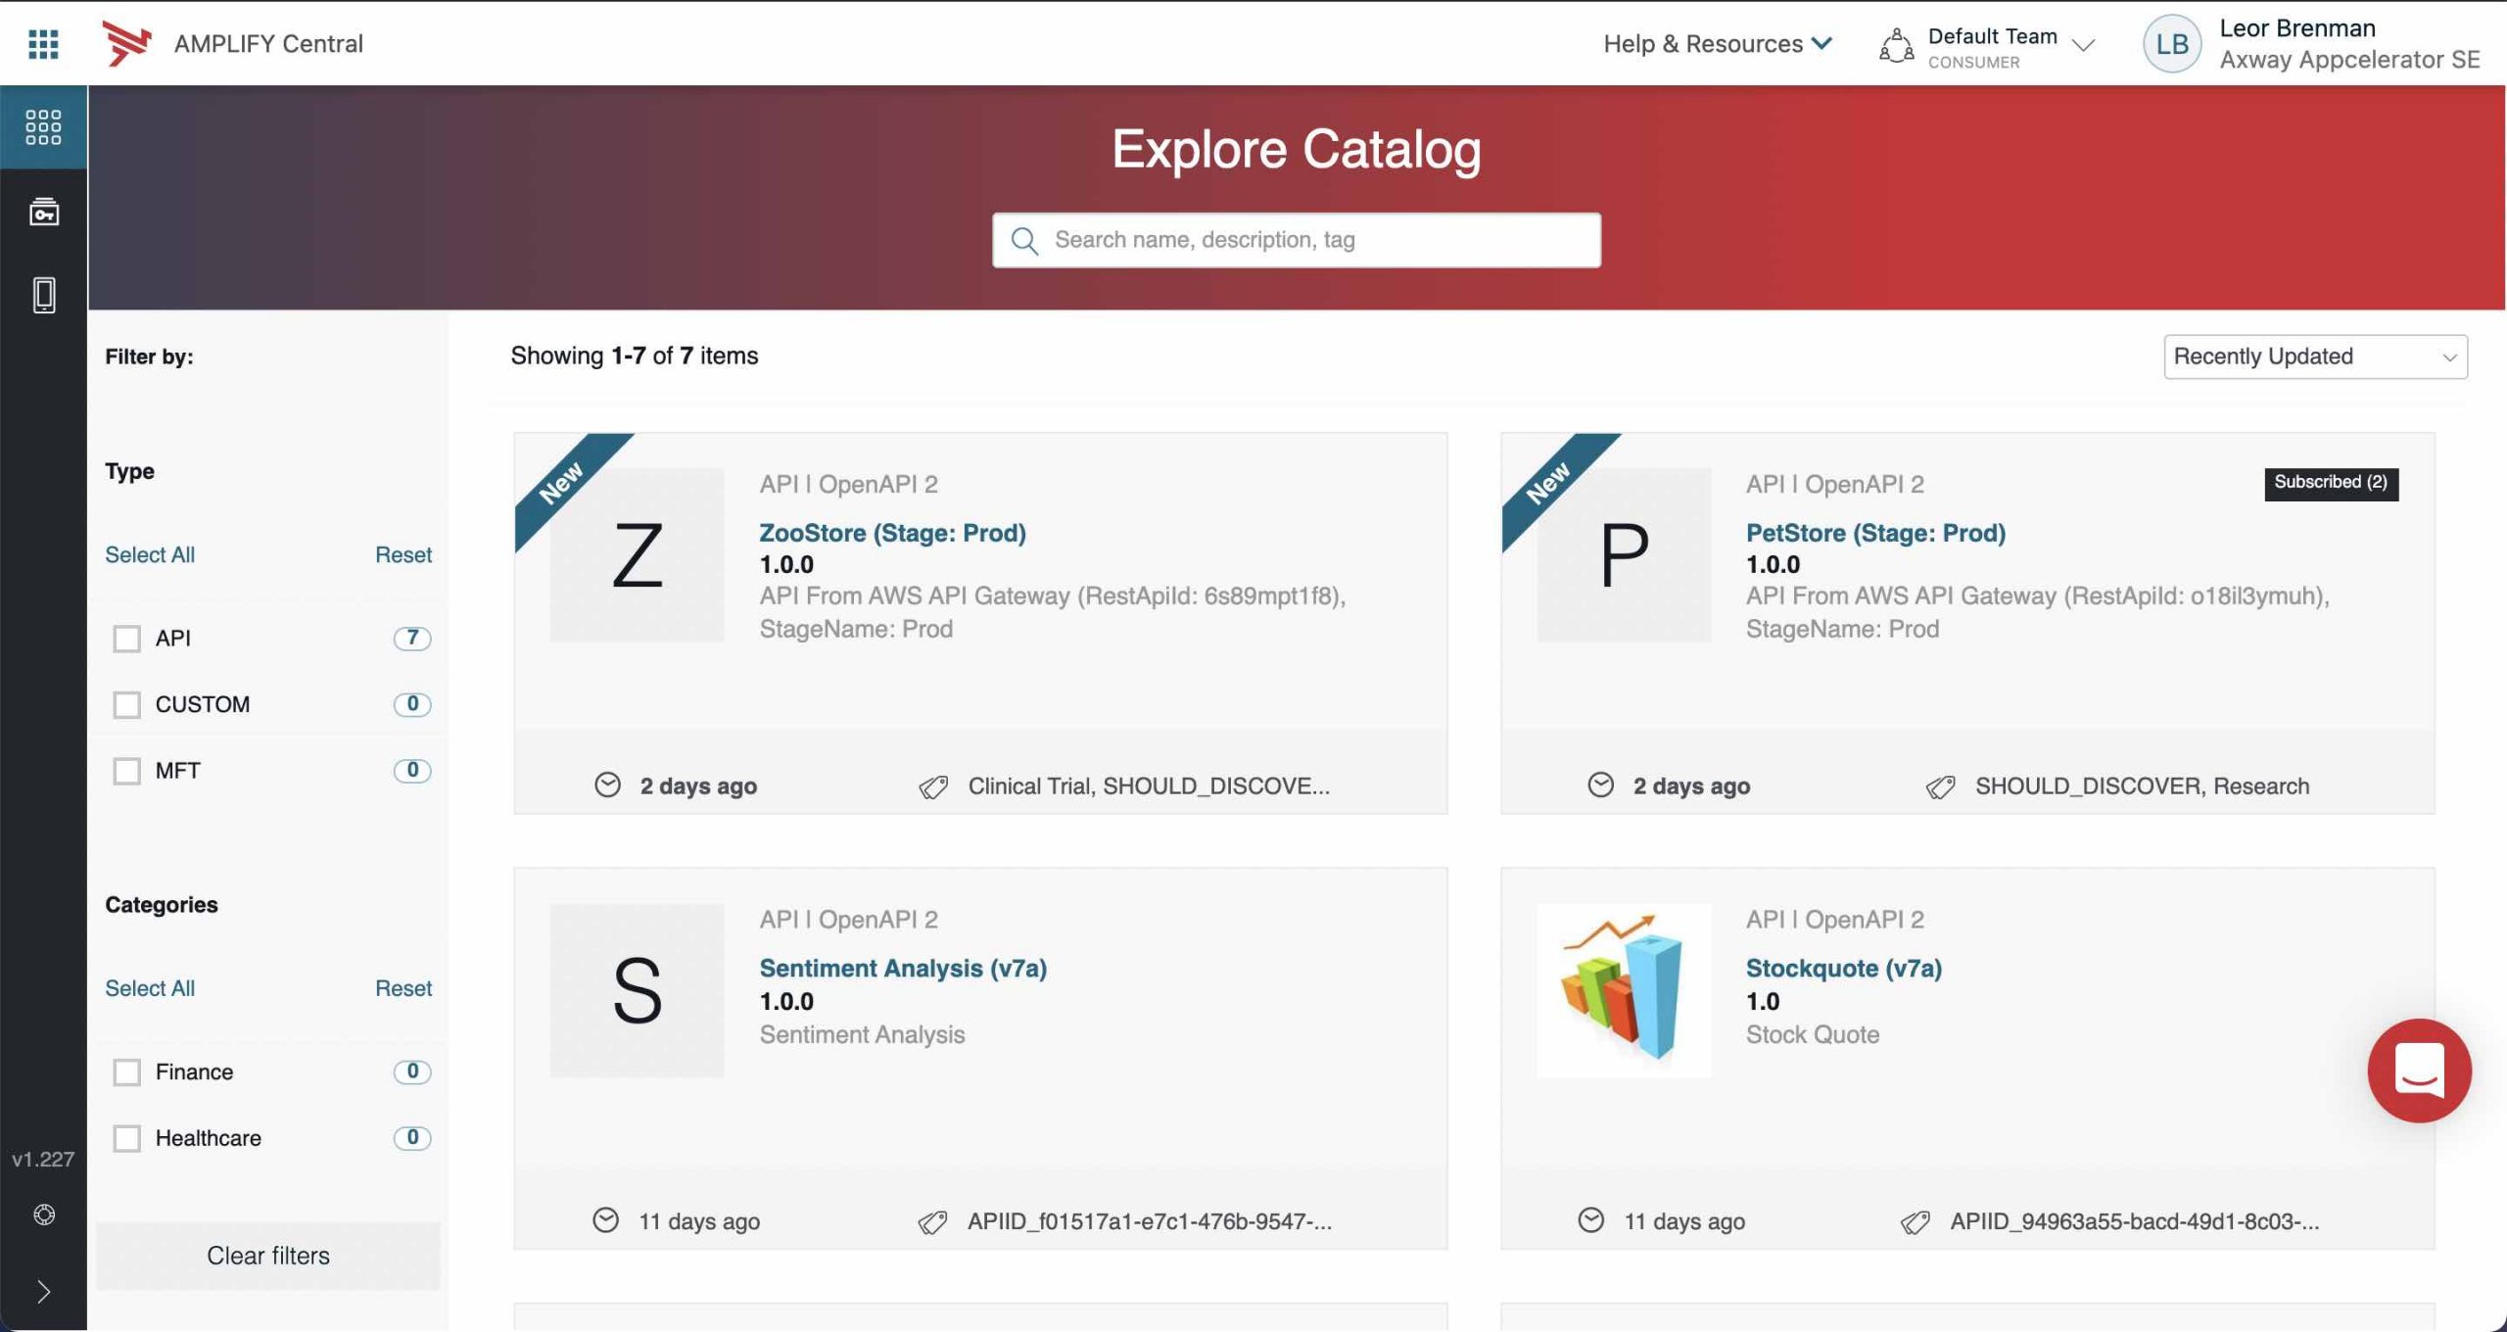Viewport: 2507px width, 1332px height.
Task: Click the clock icon on PetStore card
Action: point(1600,785)
